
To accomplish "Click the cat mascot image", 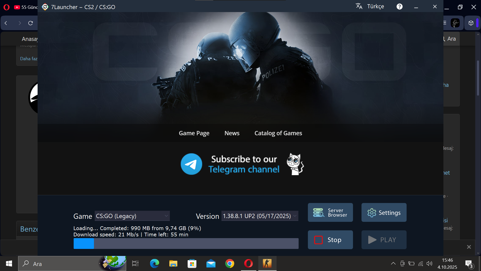I will click(x=295, y=164).
